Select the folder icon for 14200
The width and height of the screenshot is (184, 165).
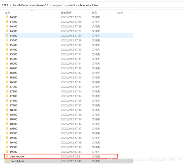7,22
